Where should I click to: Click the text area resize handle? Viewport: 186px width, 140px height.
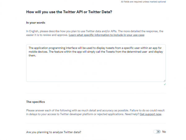[164, 80]
